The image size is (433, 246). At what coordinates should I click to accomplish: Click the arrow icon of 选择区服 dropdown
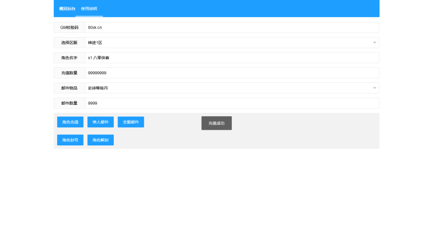[374, 43]
